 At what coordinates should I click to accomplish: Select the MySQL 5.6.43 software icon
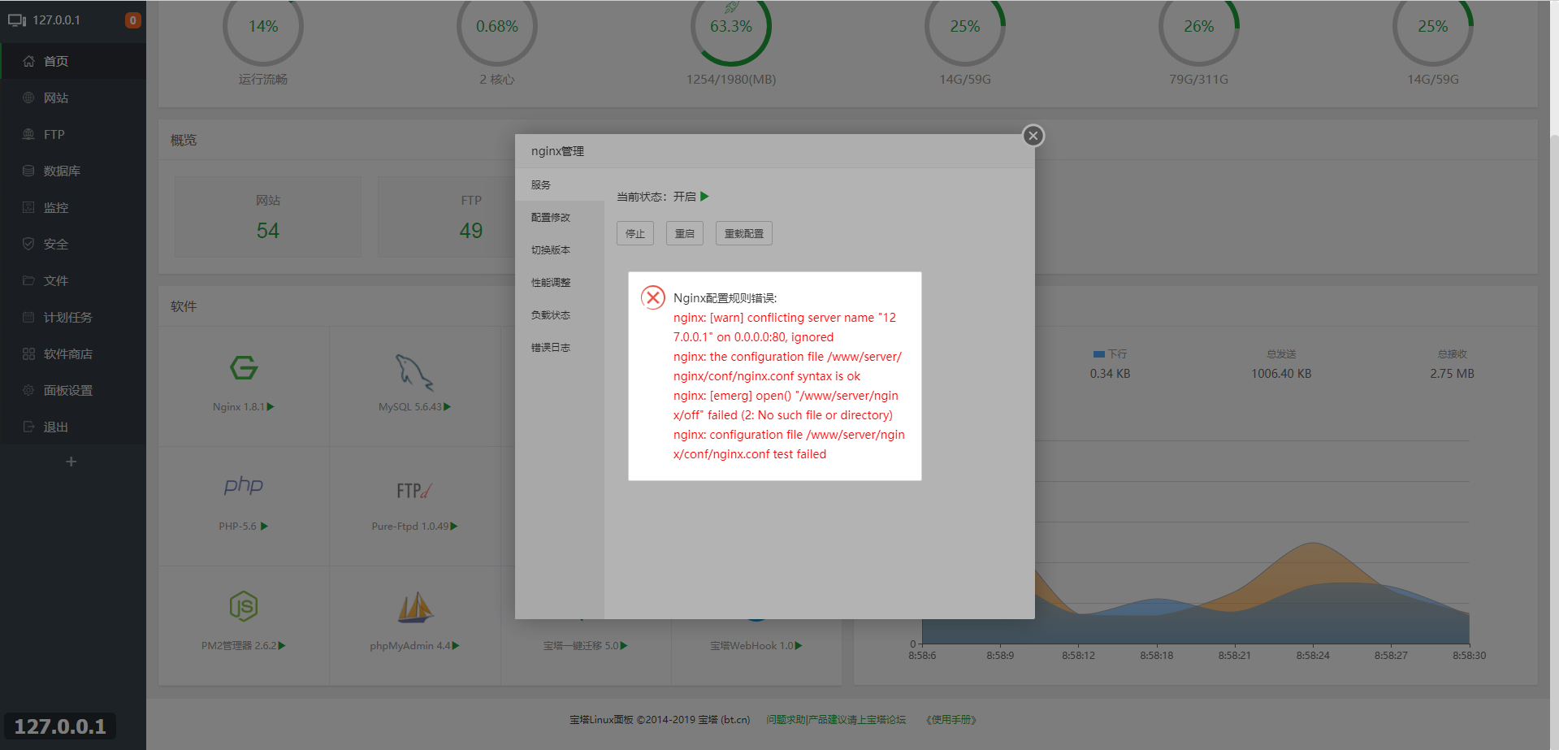(414, 374)
